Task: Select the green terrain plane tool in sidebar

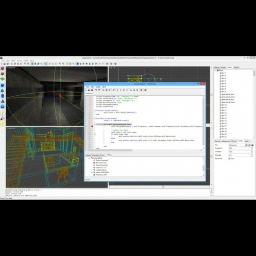Action: 3,79
